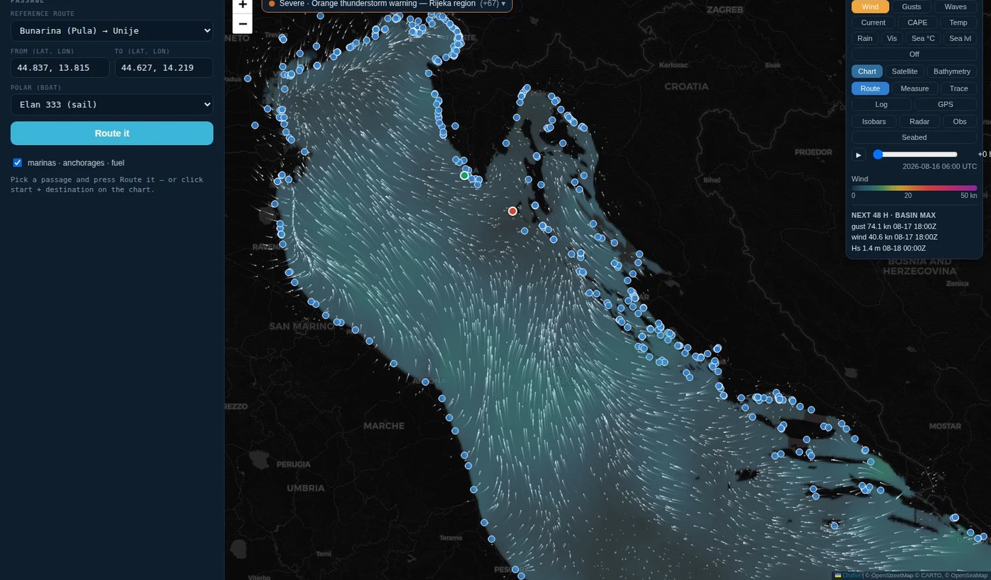Click the red destination marker
The image size is (991, 580).
(x=512, y=211)
